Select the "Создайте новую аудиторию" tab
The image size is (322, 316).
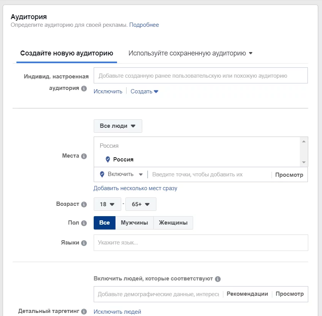tap(66, 53)
